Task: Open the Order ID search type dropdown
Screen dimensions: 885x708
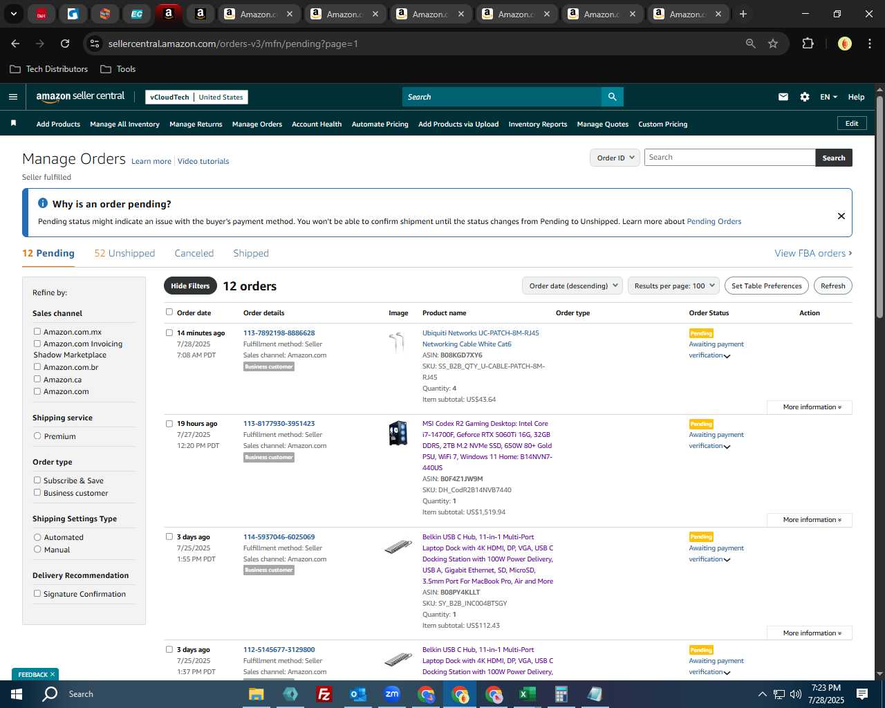Action: point(615,158)
